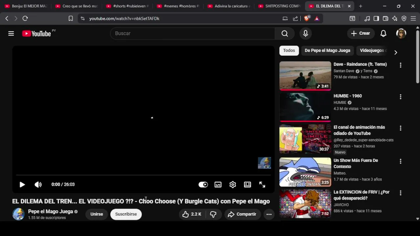
Task: Open the account avatar menu
Action: (x=401, y=33)
